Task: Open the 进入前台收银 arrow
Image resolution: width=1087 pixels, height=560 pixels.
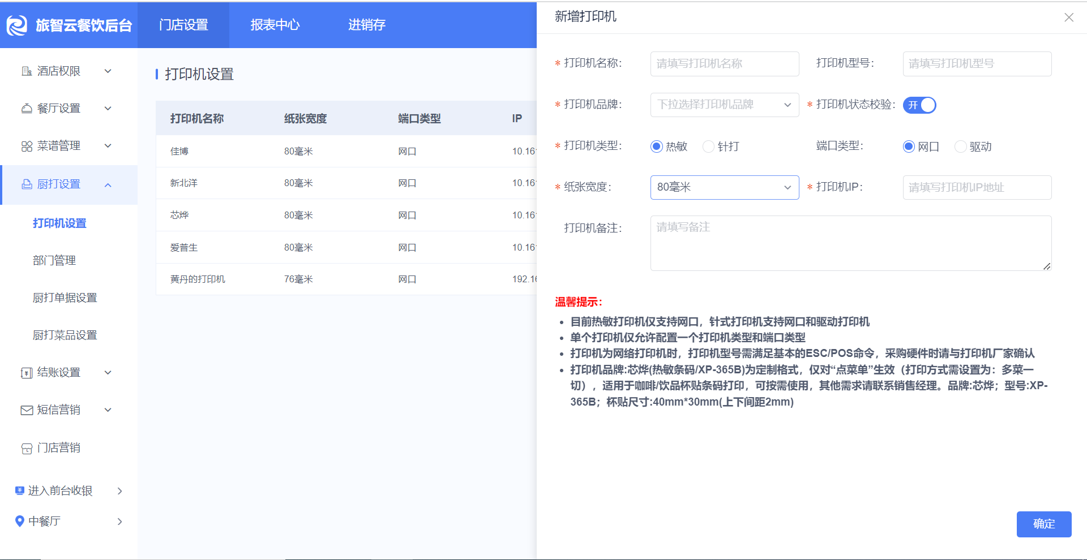Action: [119, 491]
